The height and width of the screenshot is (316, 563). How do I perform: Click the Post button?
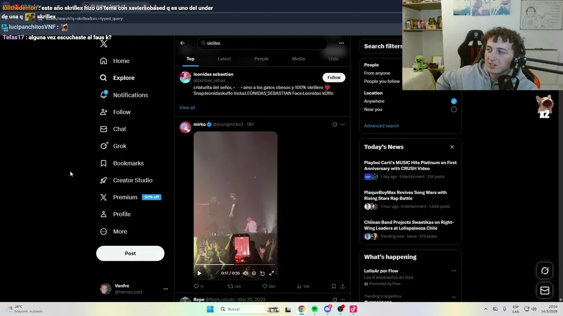(x=130, y=253)
